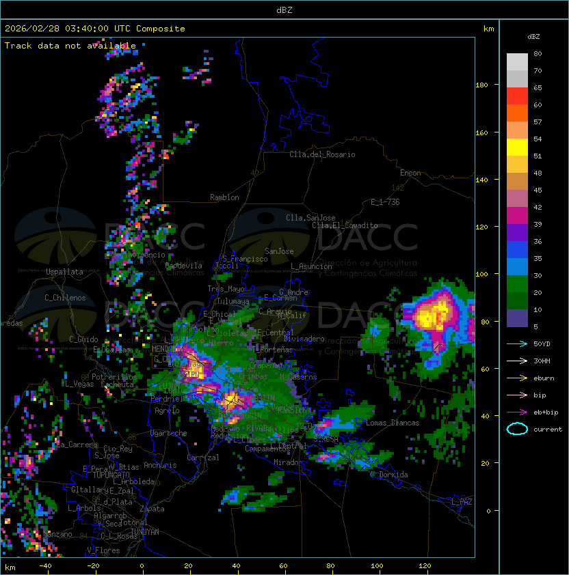The height and width of the screenshot is (575, 569).
Task: Click the magenta eb+bip arrow symbol
Action: coord(517,412)
